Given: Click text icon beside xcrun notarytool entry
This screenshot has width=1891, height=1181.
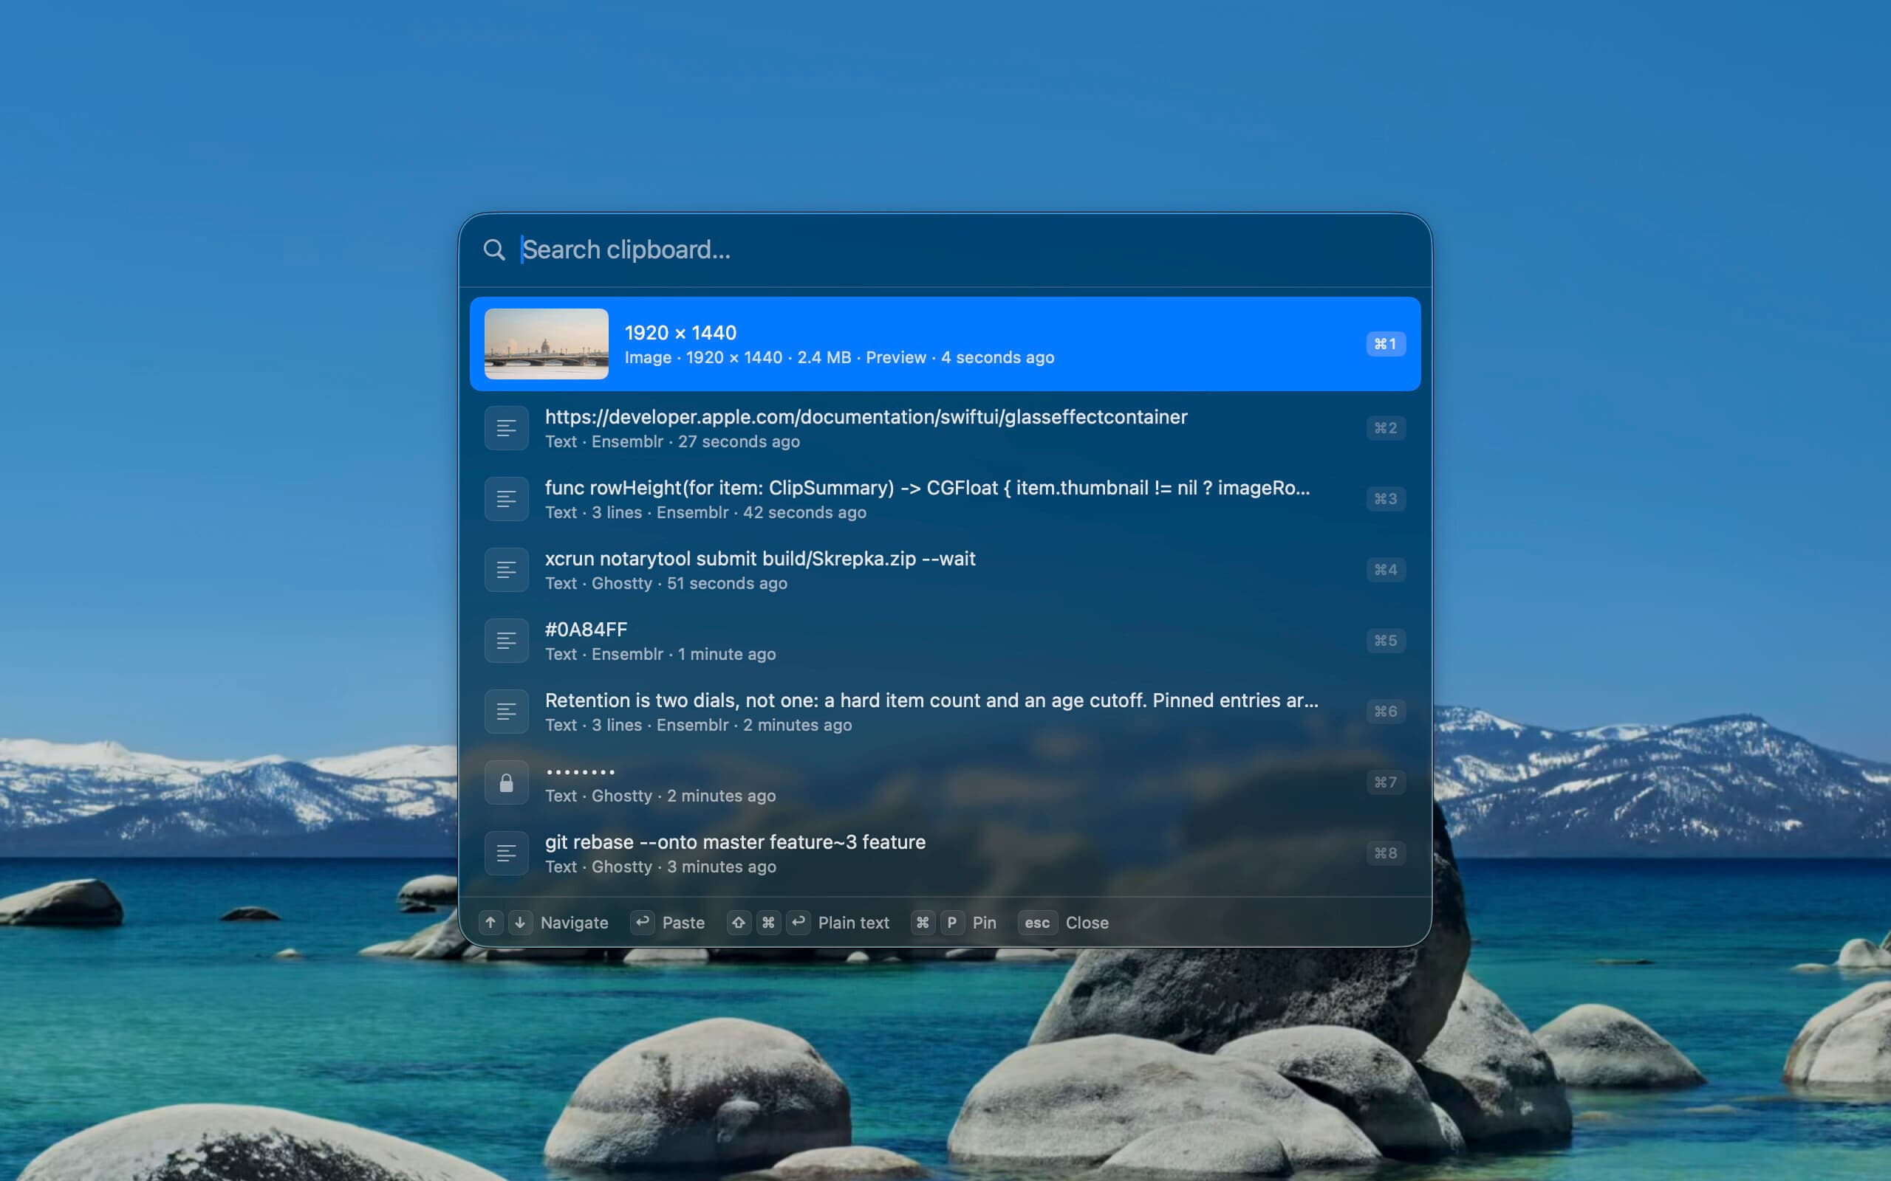Looking at the screenshot, I should [506, 570].
